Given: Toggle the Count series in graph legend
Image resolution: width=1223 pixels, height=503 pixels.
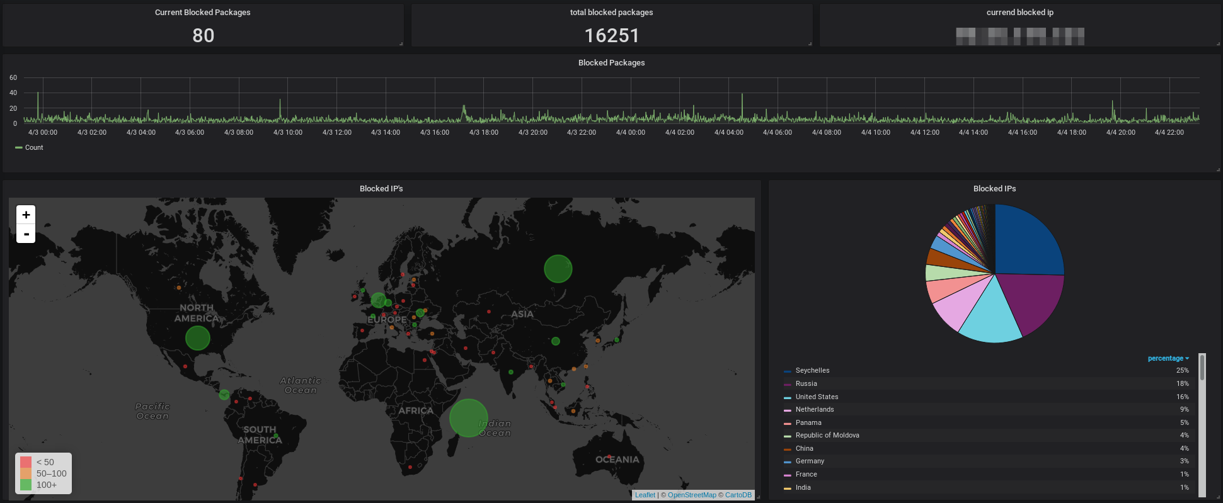Looking at the screenshot, I should [34, 148].
